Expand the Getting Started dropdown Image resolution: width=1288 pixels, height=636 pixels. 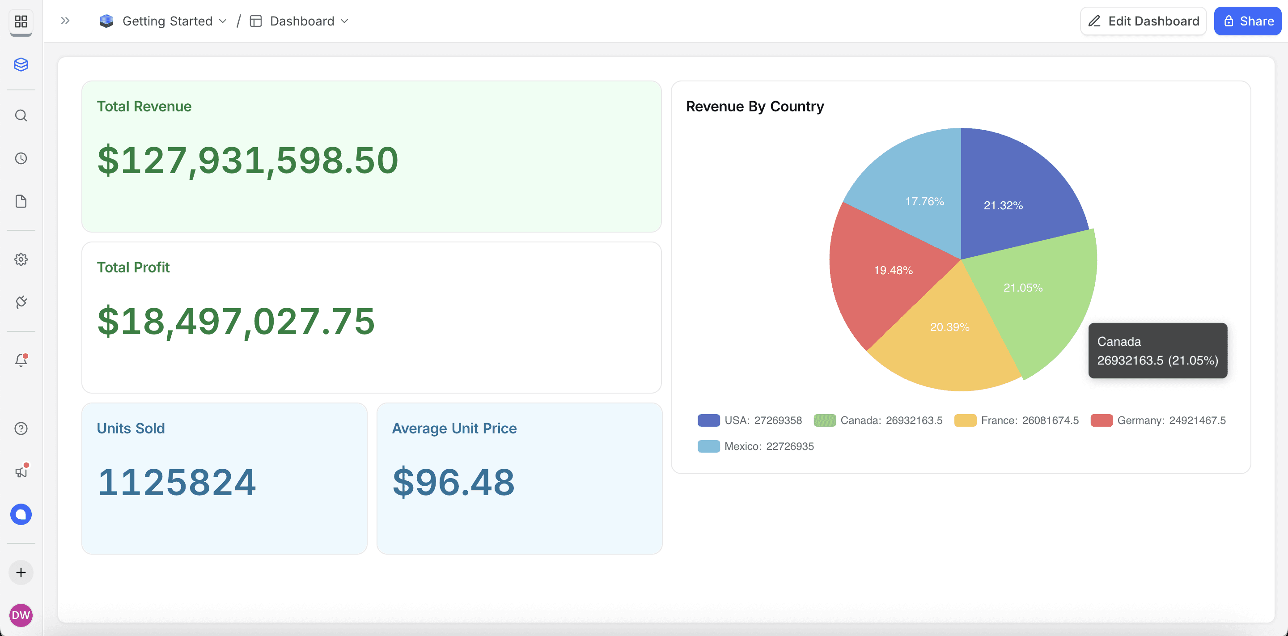(223, 21)
